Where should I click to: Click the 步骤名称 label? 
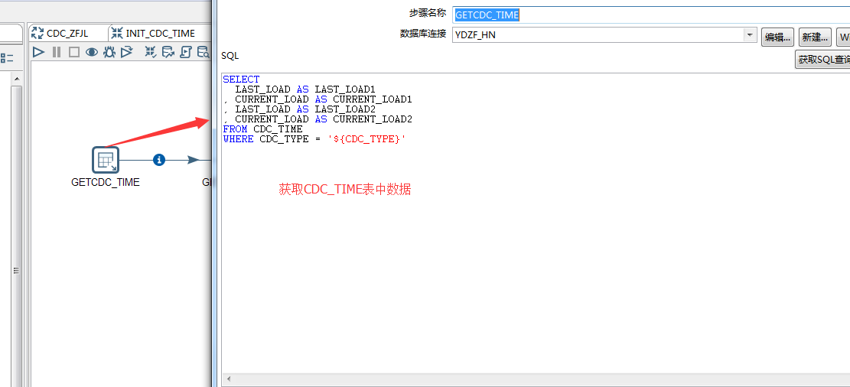[428, 14]
